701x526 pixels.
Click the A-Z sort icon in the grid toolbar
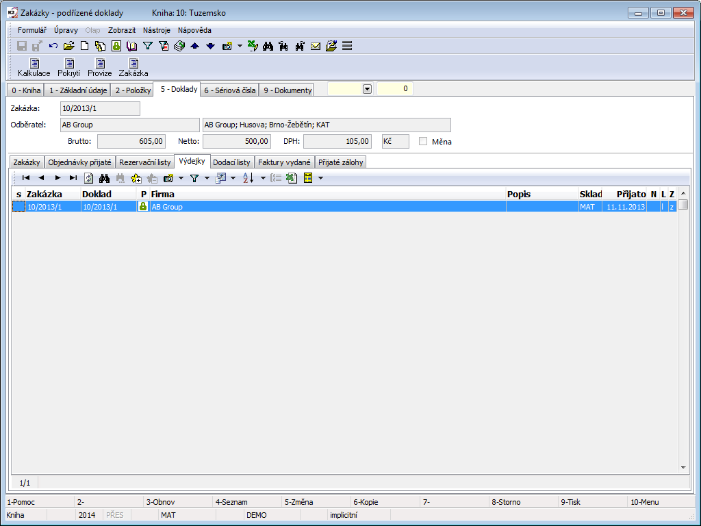[248, 178]
